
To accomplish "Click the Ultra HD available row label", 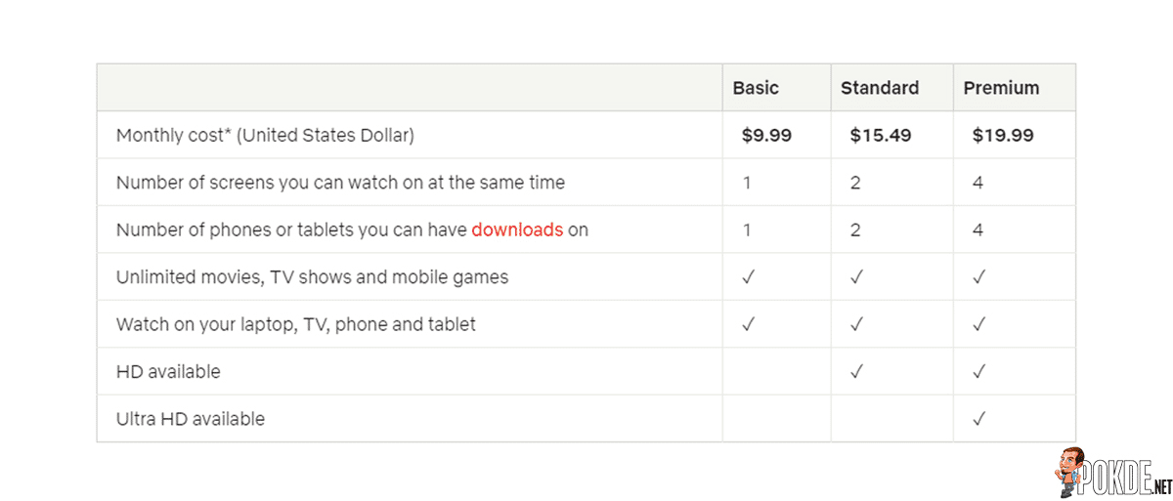I will pyautogui.click(x=191, y=419).
